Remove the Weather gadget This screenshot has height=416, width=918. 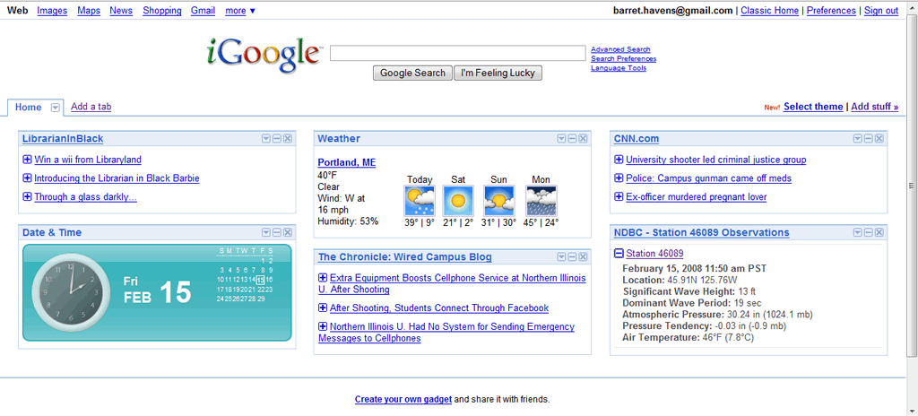point(583,139)
